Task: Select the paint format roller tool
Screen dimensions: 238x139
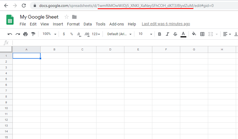Action: 33,34
